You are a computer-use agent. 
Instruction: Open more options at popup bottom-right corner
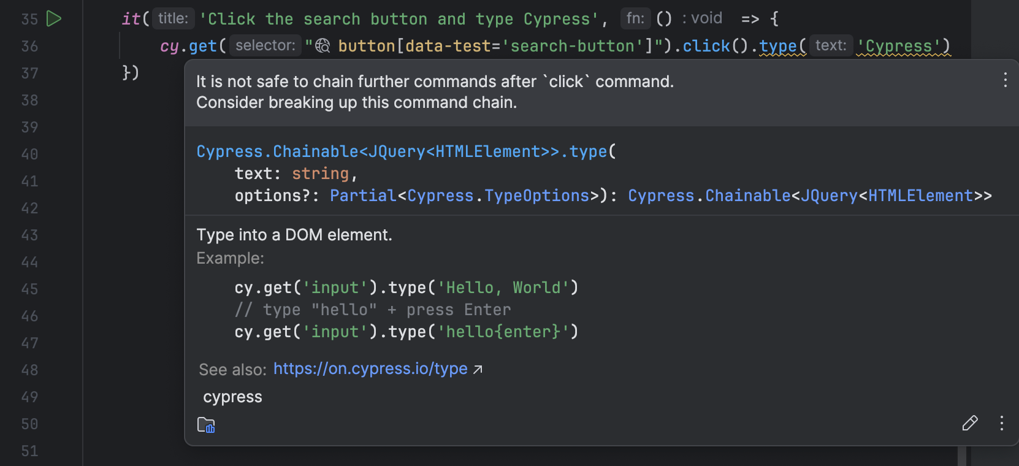coord(1002,423)
